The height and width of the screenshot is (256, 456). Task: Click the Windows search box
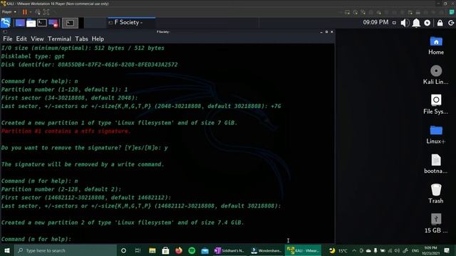coord(66,250)
